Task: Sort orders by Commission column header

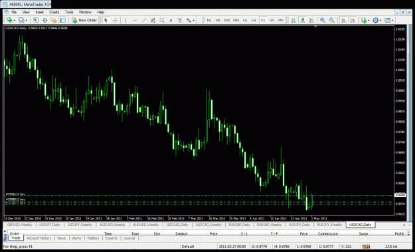Action: point(327,234)
